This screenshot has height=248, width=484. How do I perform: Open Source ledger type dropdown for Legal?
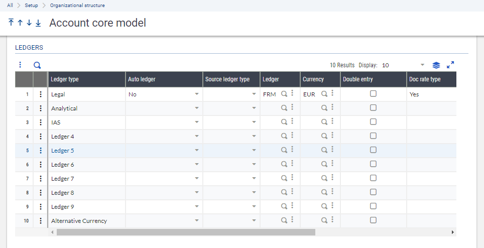coord(254,94)
